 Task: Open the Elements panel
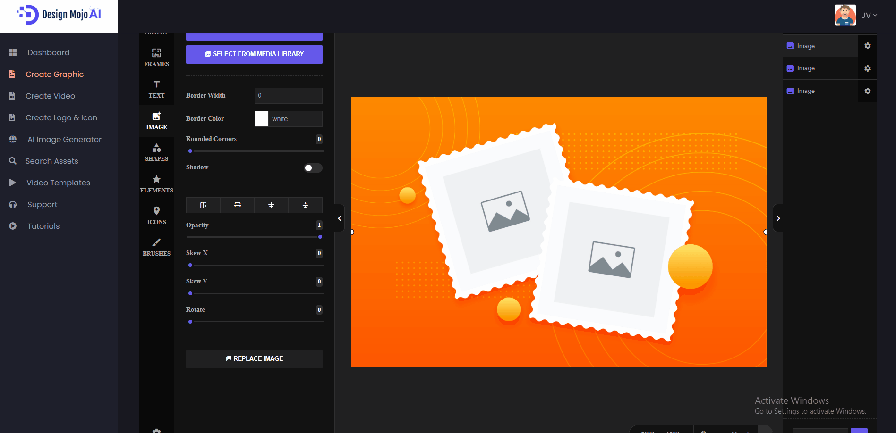tap(156, 183)
